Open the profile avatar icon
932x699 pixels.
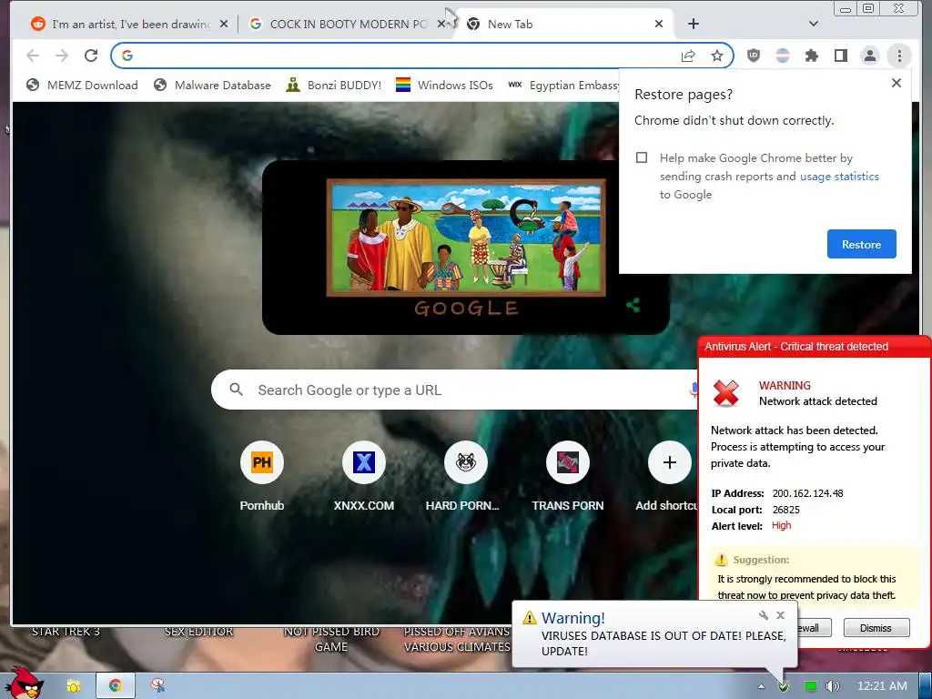pyautogui.click(x=870, y=56)
